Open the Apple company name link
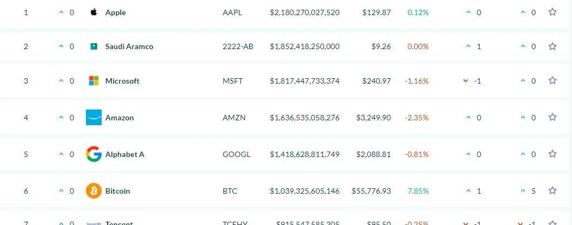Viewport: 572px width, 225px height. (x=115, y=12)
